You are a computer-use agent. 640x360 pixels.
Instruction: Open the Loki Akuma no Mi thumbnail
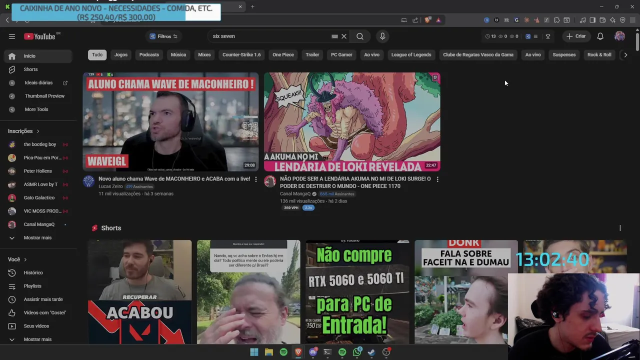(x=352, y=122)
